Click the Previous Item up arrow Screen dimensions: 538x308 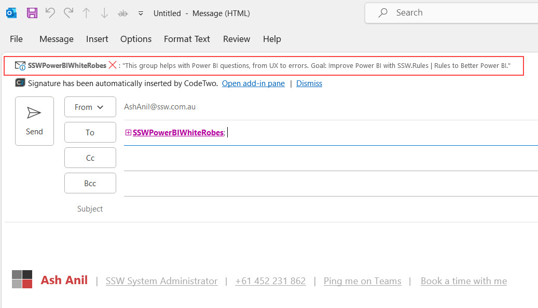point(86,13)
